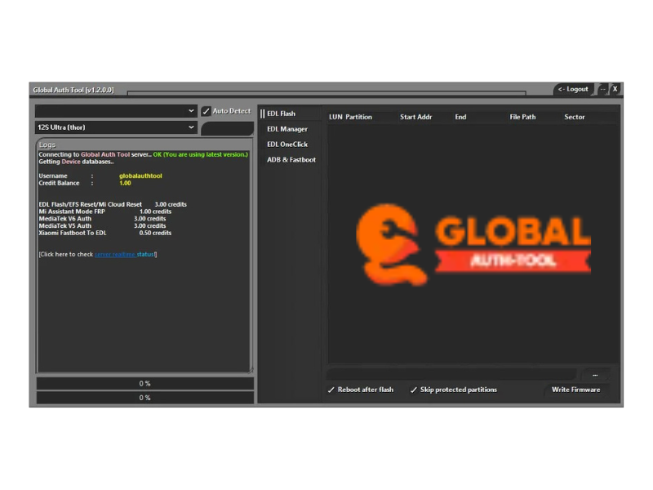The height and width of the screenshot is (490, 653).
Task: Open the empty port dropdown
Action: (116, 111)
